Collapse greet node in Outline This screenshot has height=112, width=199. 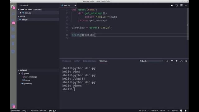tap(20, 73)
